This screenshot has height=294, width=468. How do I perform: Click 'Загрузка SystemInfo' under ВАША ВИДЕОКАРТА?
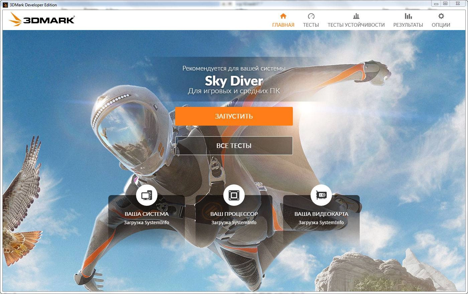click(321, 223)
